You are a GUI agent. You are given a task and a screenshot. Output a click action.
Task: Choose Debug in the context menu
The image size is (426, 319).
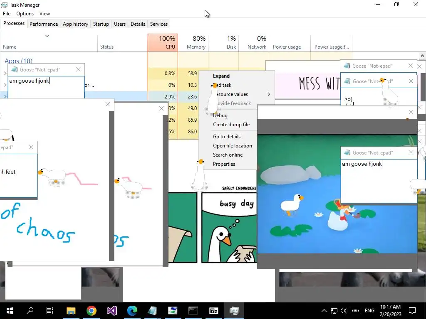tap(220, 115)
